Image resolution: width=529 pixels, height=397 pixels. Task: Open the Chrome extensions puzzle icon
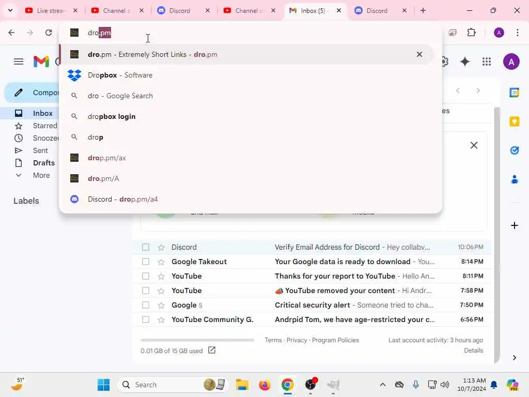[471, 33]
